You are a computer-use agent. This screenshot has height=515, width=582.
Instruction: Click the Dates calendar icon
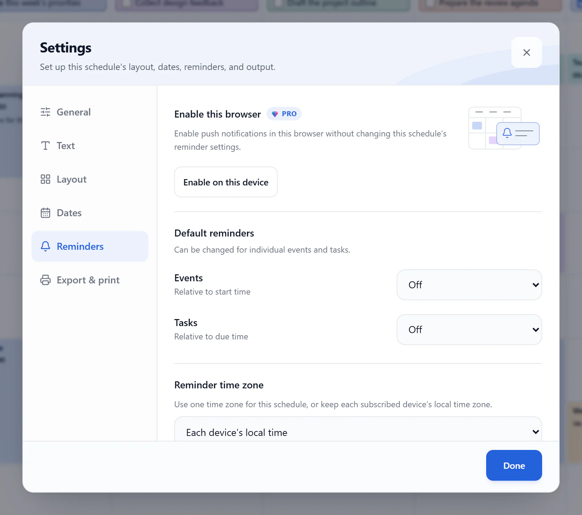click(x=45, y=213)
